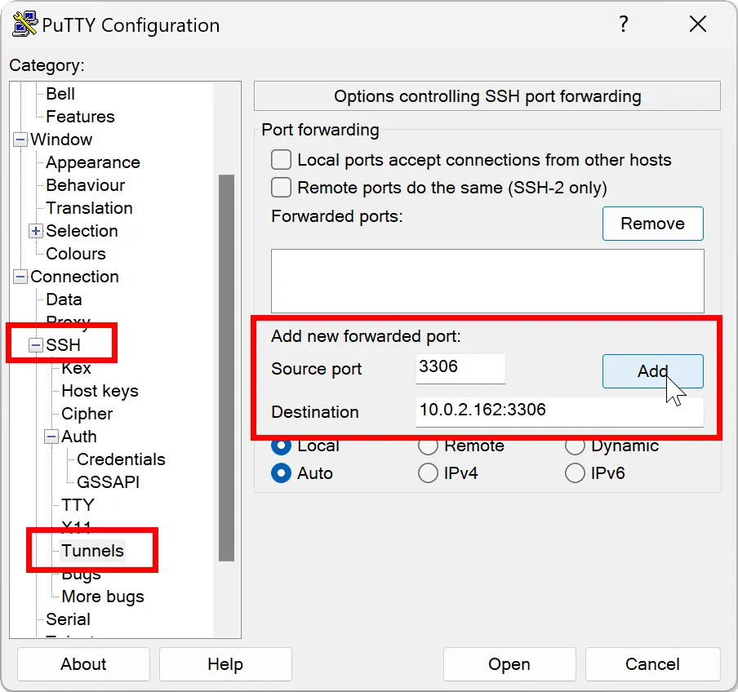
Task: Collapse the Auth tree node
Action: coord(51,437)
